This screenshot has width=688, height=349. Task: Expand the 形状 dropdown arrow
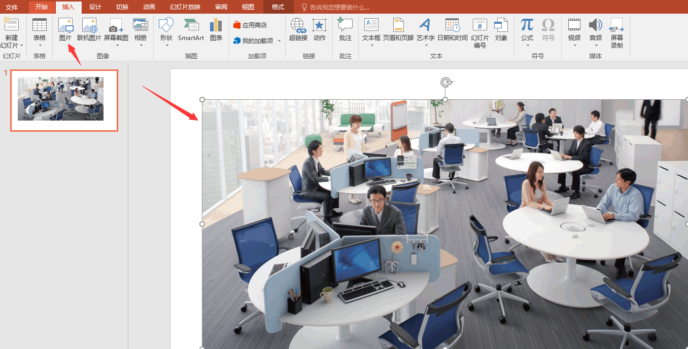[166, 46]
